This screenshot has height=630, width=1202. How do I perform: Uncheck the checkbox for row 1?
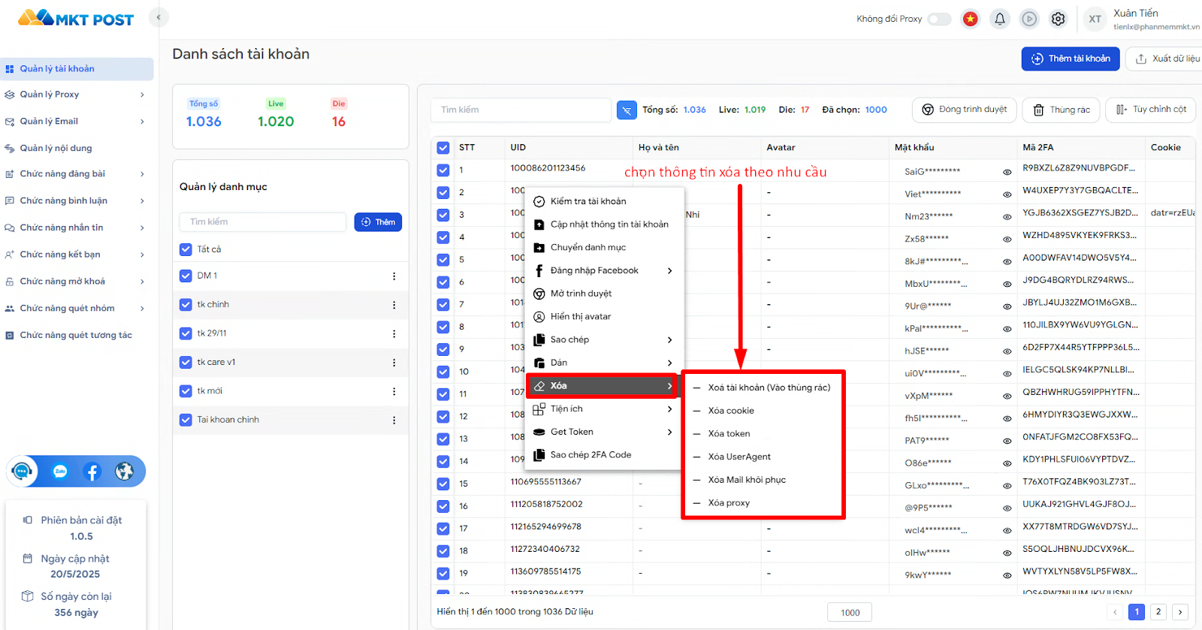point(443,170)
